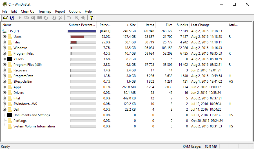Open the Help menu
This screenshot has height=149, width=254.
[88, 11]
